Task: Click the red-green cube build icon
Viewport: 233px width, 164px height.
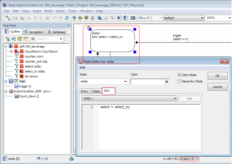Action: coord(86,18)
